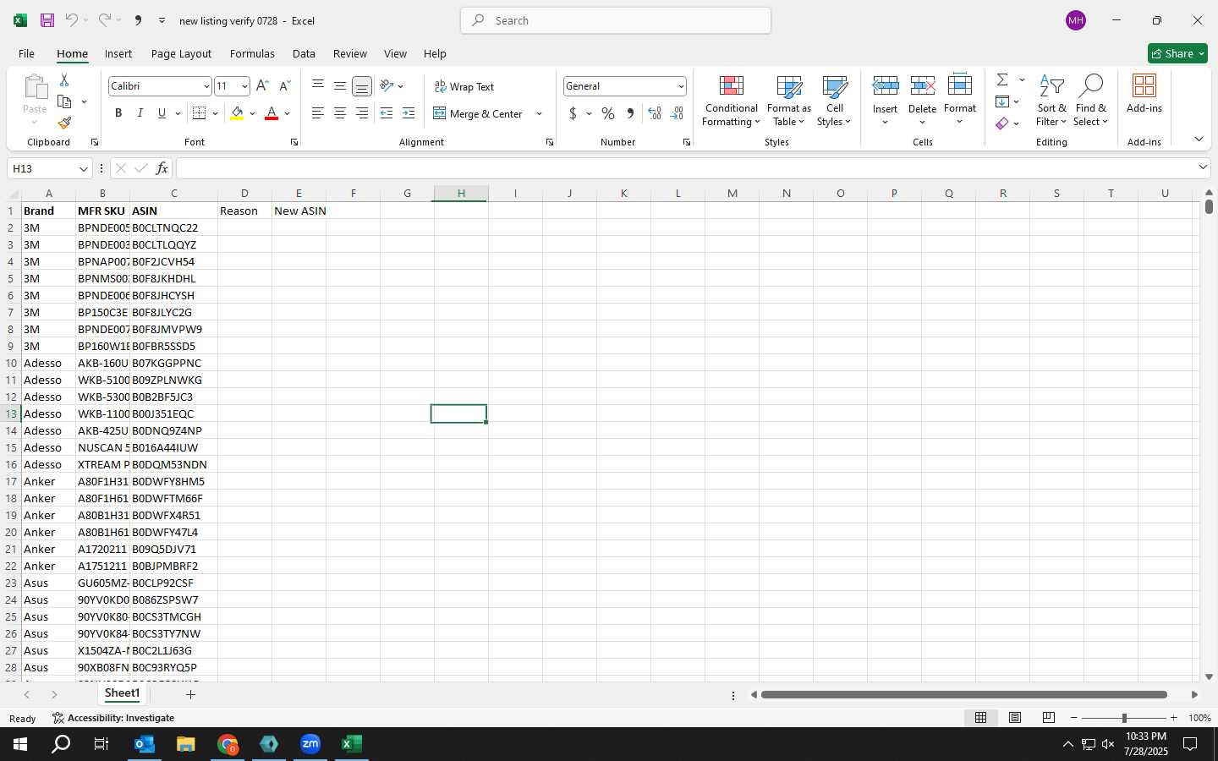
Task: Click the Clear eraser icon
Action: click(1002, 123)
